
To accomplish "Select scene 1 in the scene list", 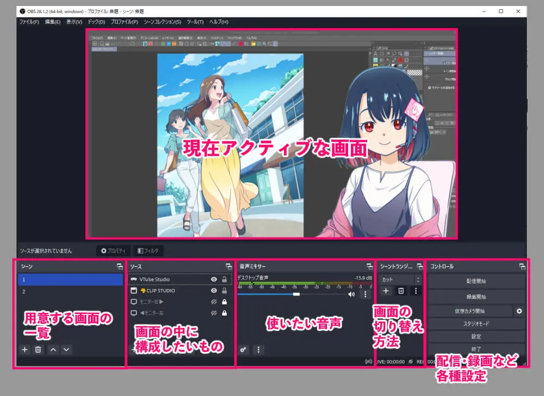I will (70, 280).
